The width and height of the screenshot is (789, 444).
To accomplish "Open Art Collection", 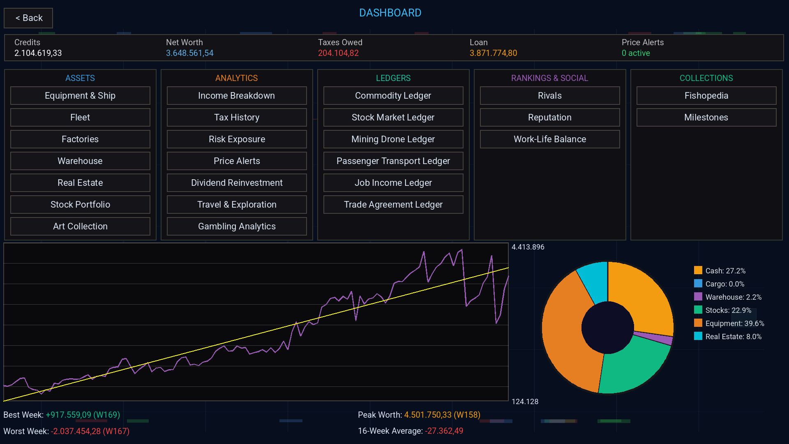I will tap(80, 226).
